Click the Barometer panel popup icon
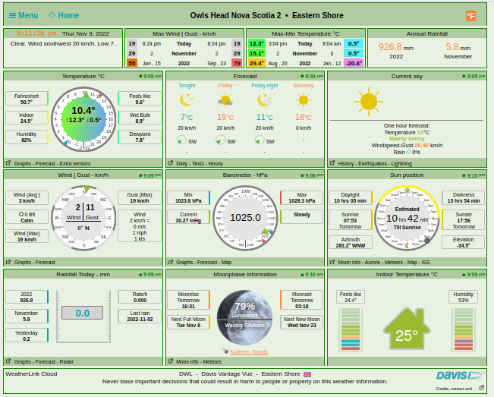This screenshot has height=397, width=494. (x=171, y=262)
